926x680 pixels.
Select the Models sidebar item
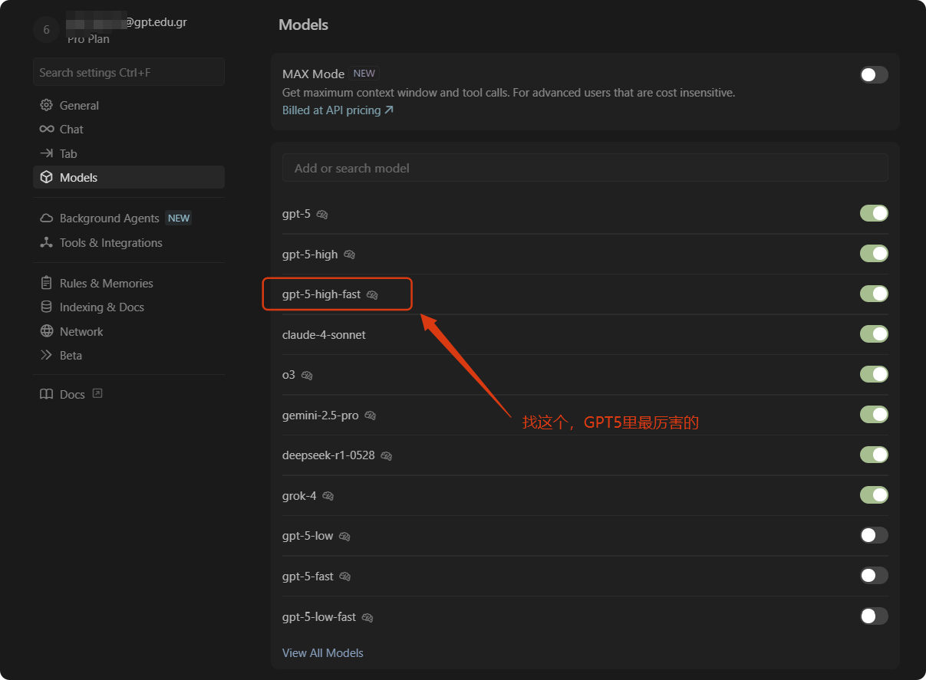pos(129,177)
